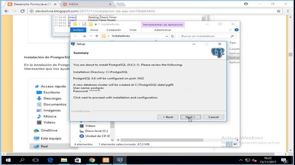Select Unidad de CD in Explorer tree

click(98, 136)
